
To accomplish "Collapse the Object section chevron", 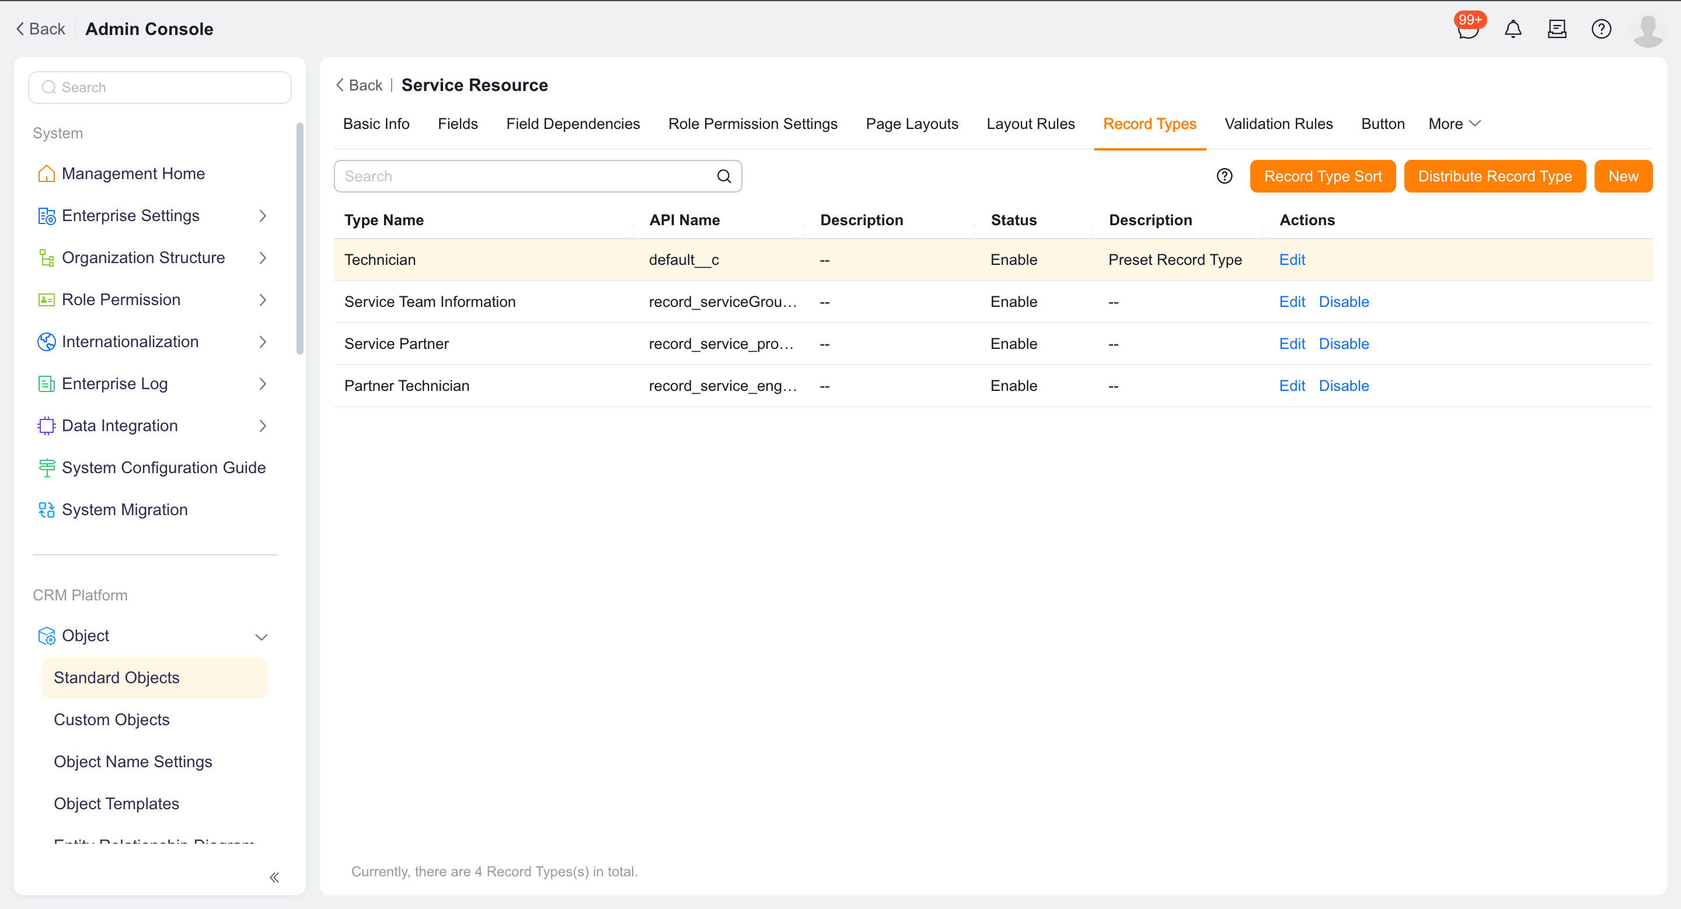I will coord(261,637).
